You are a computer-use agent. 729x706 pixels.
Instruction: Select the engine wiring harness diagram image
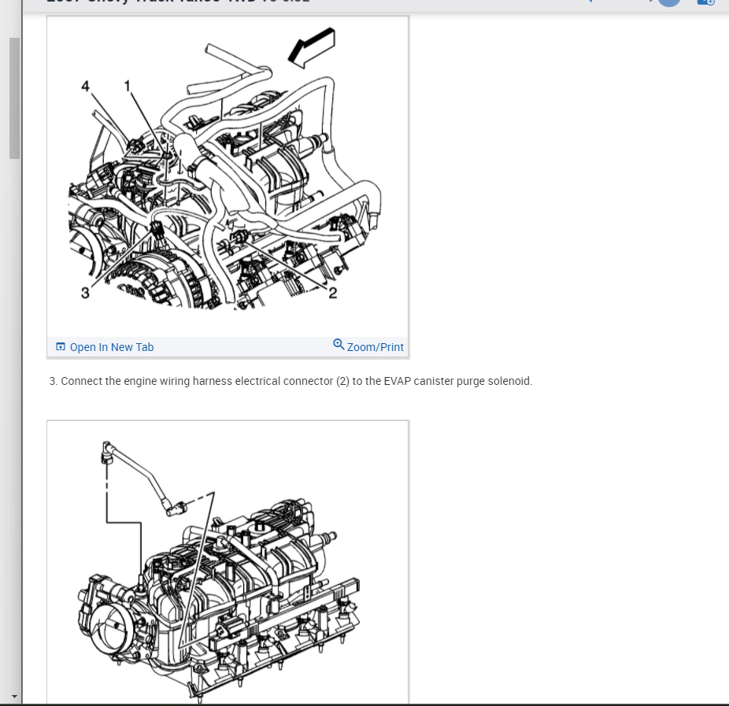(x=228, y=176)
